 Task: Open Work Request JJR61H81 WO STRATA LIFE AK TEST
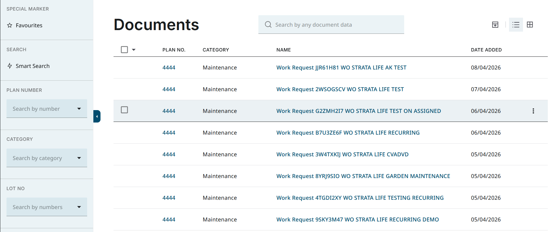(341, 68)
